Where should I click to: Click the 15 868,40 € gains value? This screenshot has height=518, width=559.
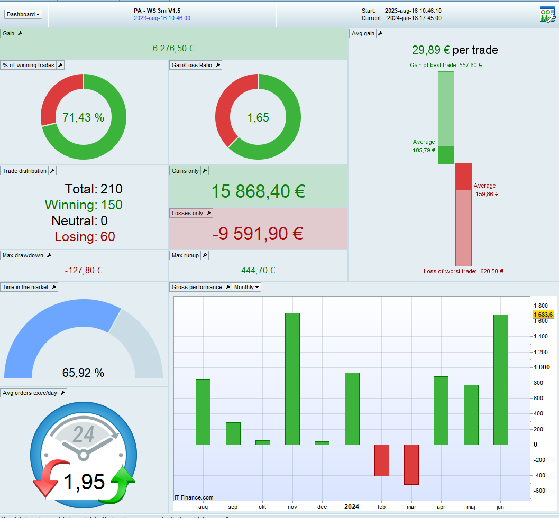coord(259,191)
